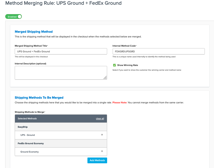The width and height of the screenshot is (214, 168).
Task: Click into the Internal Method Code field
Action: (x=158, y=51)
